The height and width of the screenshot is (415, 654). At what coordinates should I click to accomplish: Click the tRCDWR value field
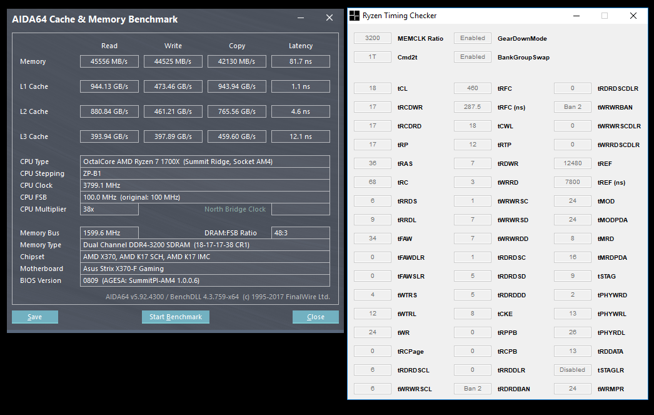click(373, 107)
